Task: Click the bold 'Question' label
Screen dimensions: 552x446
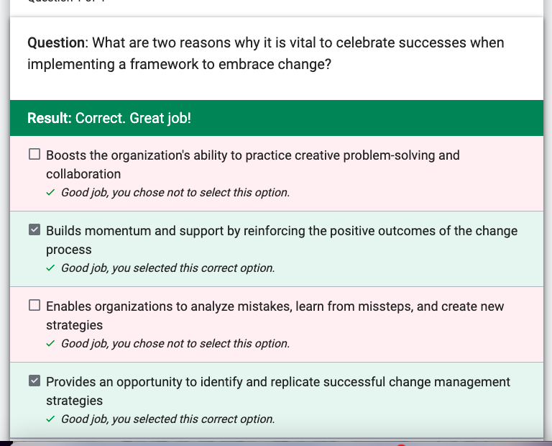Action: pyautogui.click(x=56, y=43)
